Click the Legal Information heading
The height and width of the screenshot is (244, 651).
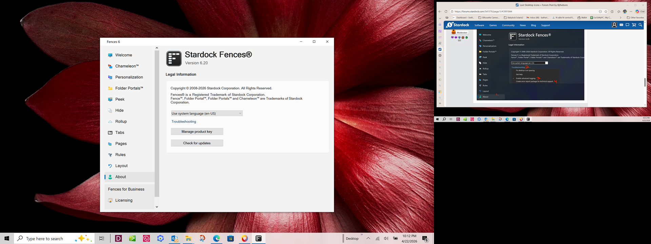[181, 74]
